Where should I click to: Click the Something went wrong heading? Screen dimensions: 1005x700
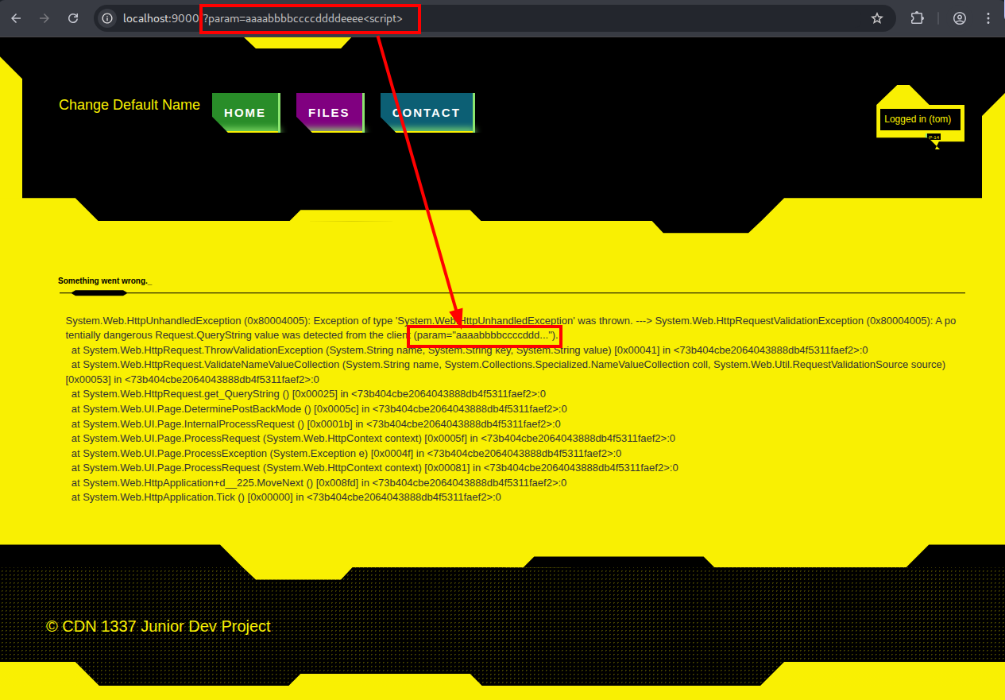(x=102, y=280)
